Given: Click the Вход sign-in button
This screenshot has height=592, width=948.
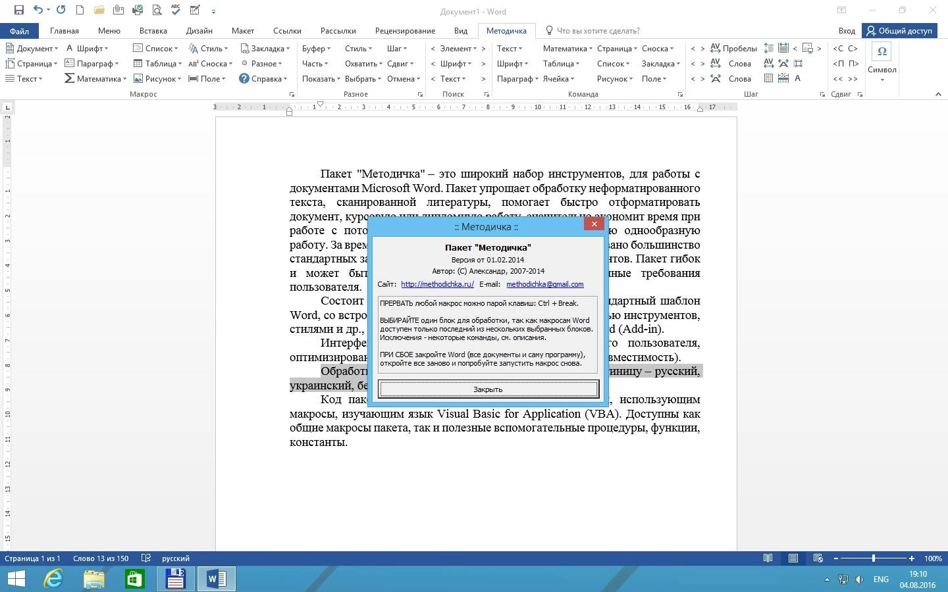Looking at the screenshot, I should click(847, 30).
